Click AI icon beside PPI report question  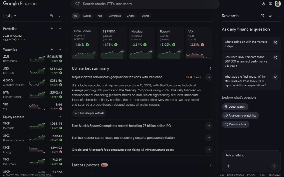coord(275,77)
